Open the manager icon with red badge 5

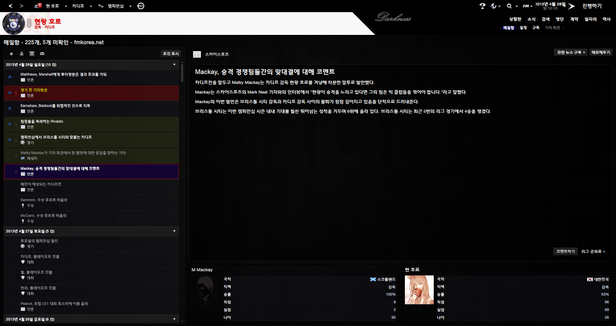[38, 6]
